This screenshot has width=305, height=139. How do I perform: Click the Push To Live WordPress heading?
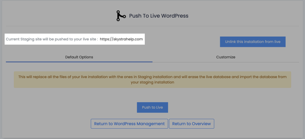[x=158, y=16]
